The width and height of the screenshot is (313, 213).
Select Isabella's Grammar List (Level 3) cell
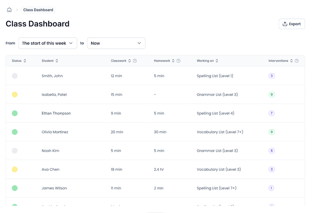217,95
